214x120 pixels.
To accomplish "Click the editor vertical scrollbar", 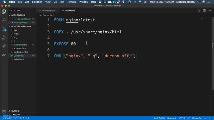I will click(x=213, y=53).
